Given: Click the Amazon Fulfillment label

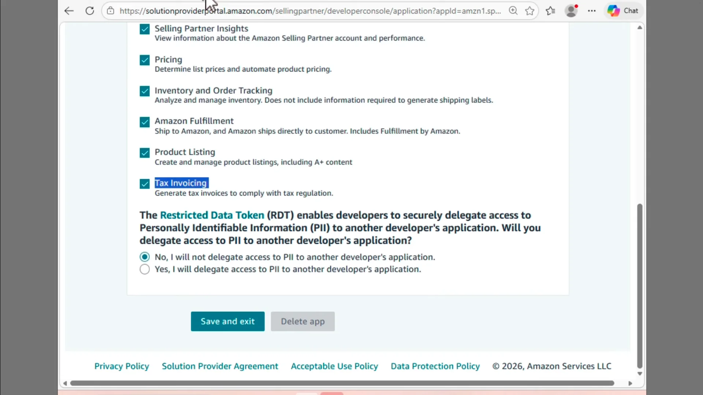Looking at the screenshot, I should [x=194, y=121].
